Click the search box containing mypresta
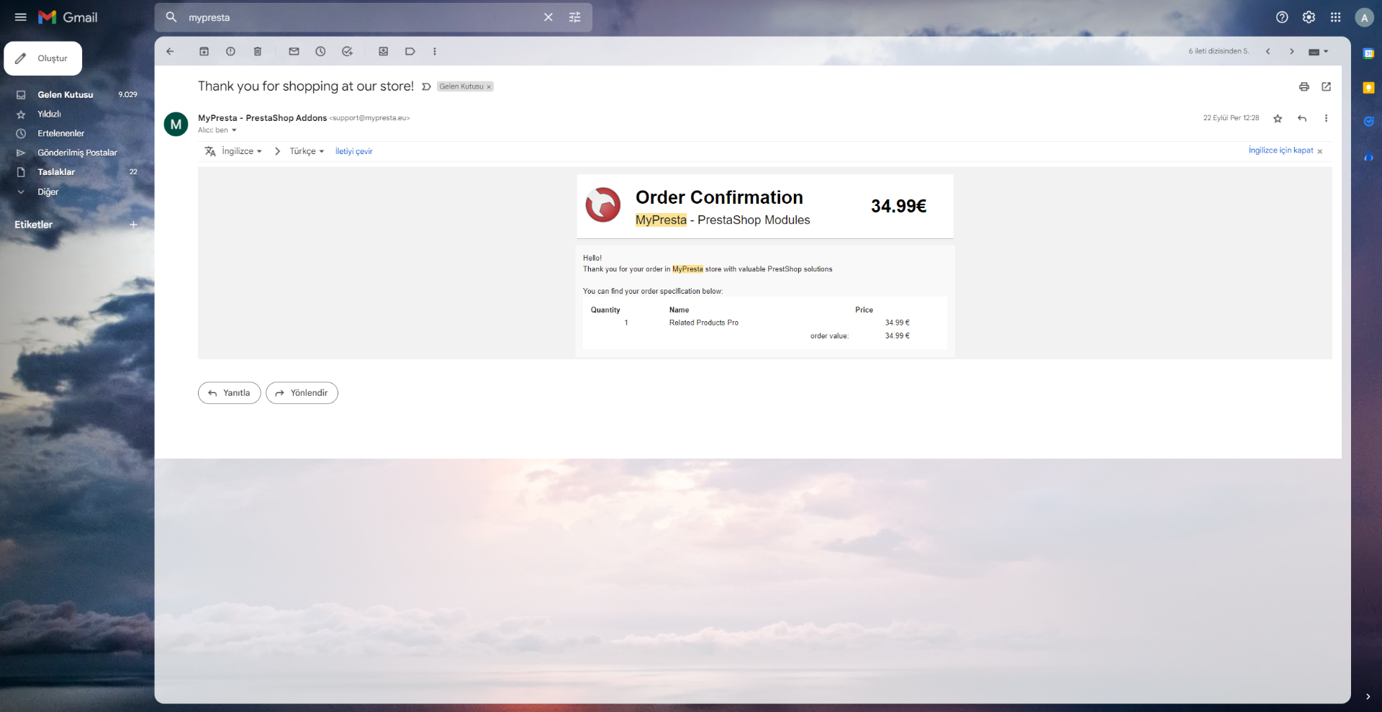This screenshot has height=712, width=1382. [x=360, y=17]
